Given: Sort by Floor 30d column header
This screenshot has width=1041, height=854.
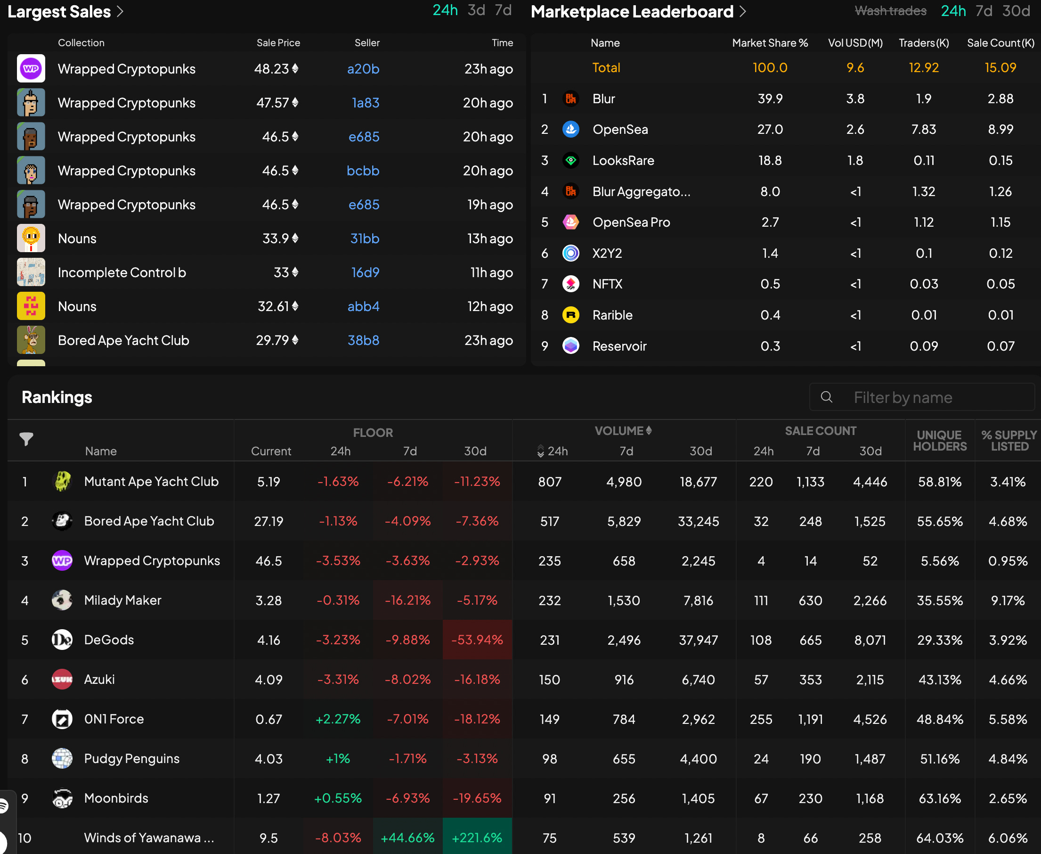Looking at the screenshot, I should (475, 451).
